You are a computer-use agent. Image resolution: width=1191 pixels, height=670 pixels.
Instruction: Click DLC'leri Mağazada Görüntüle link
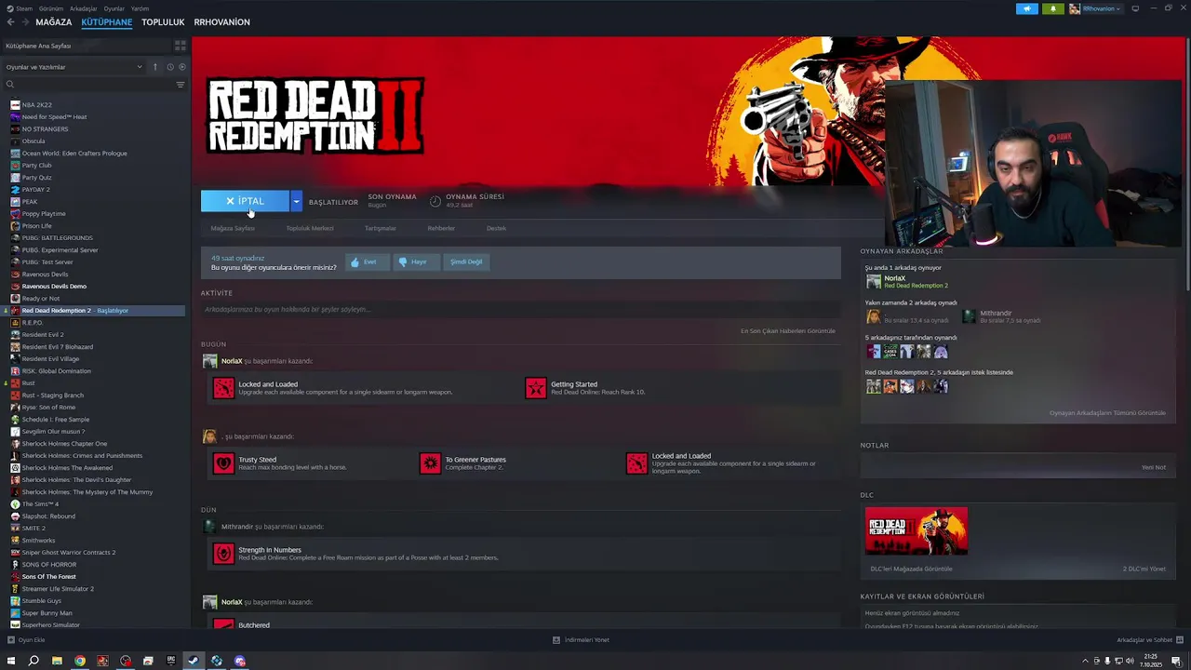(x=911, y=569)
